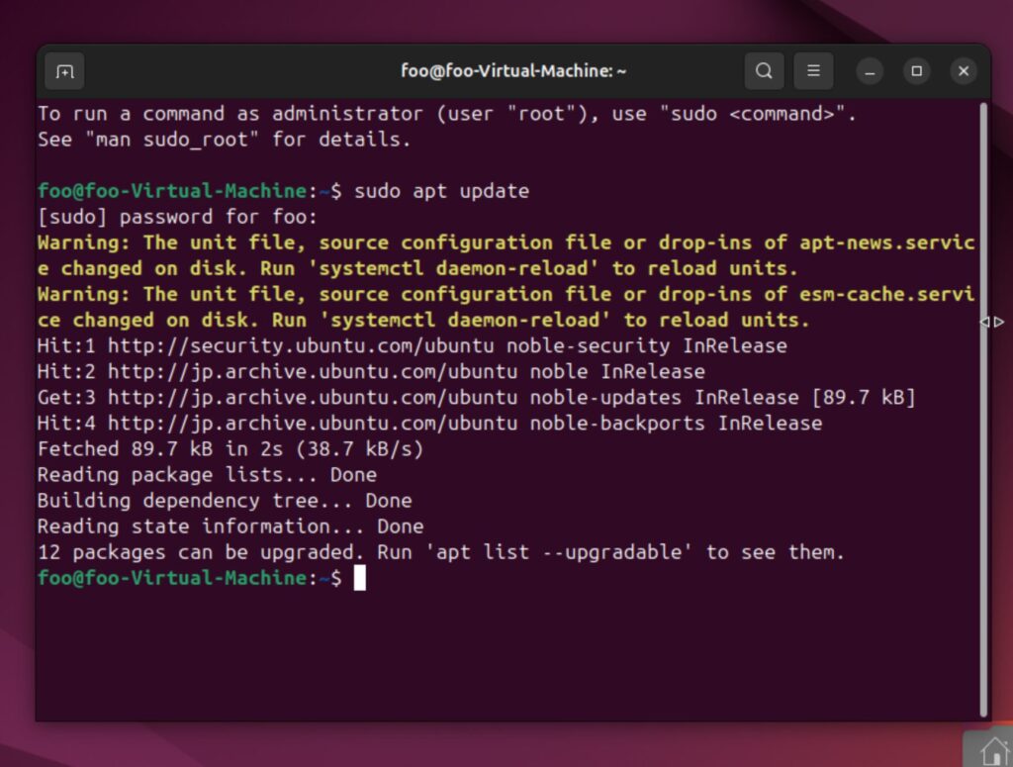The height and width of the screenshot is (767, 1013).
Task: Open a new terminal tab
Action: 64,71
